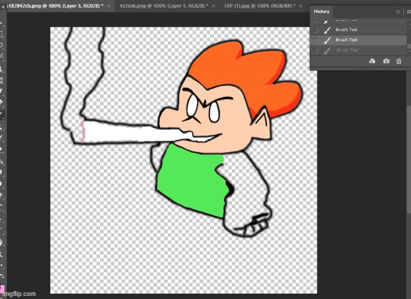Select the Lasso tool
The image size is (411, 299).
tap(1, 45)
